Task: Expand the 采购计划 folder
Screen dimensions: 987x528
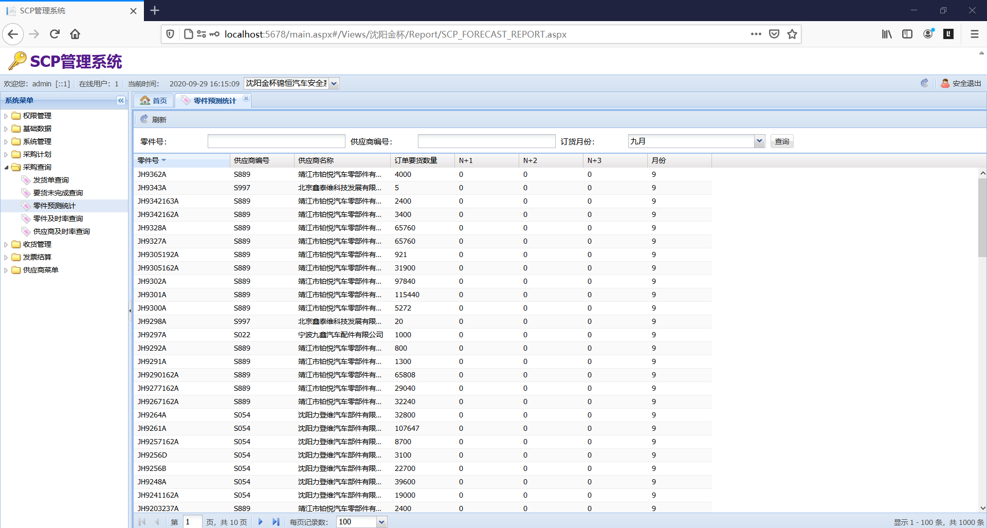Action: [x=6, y=155]
